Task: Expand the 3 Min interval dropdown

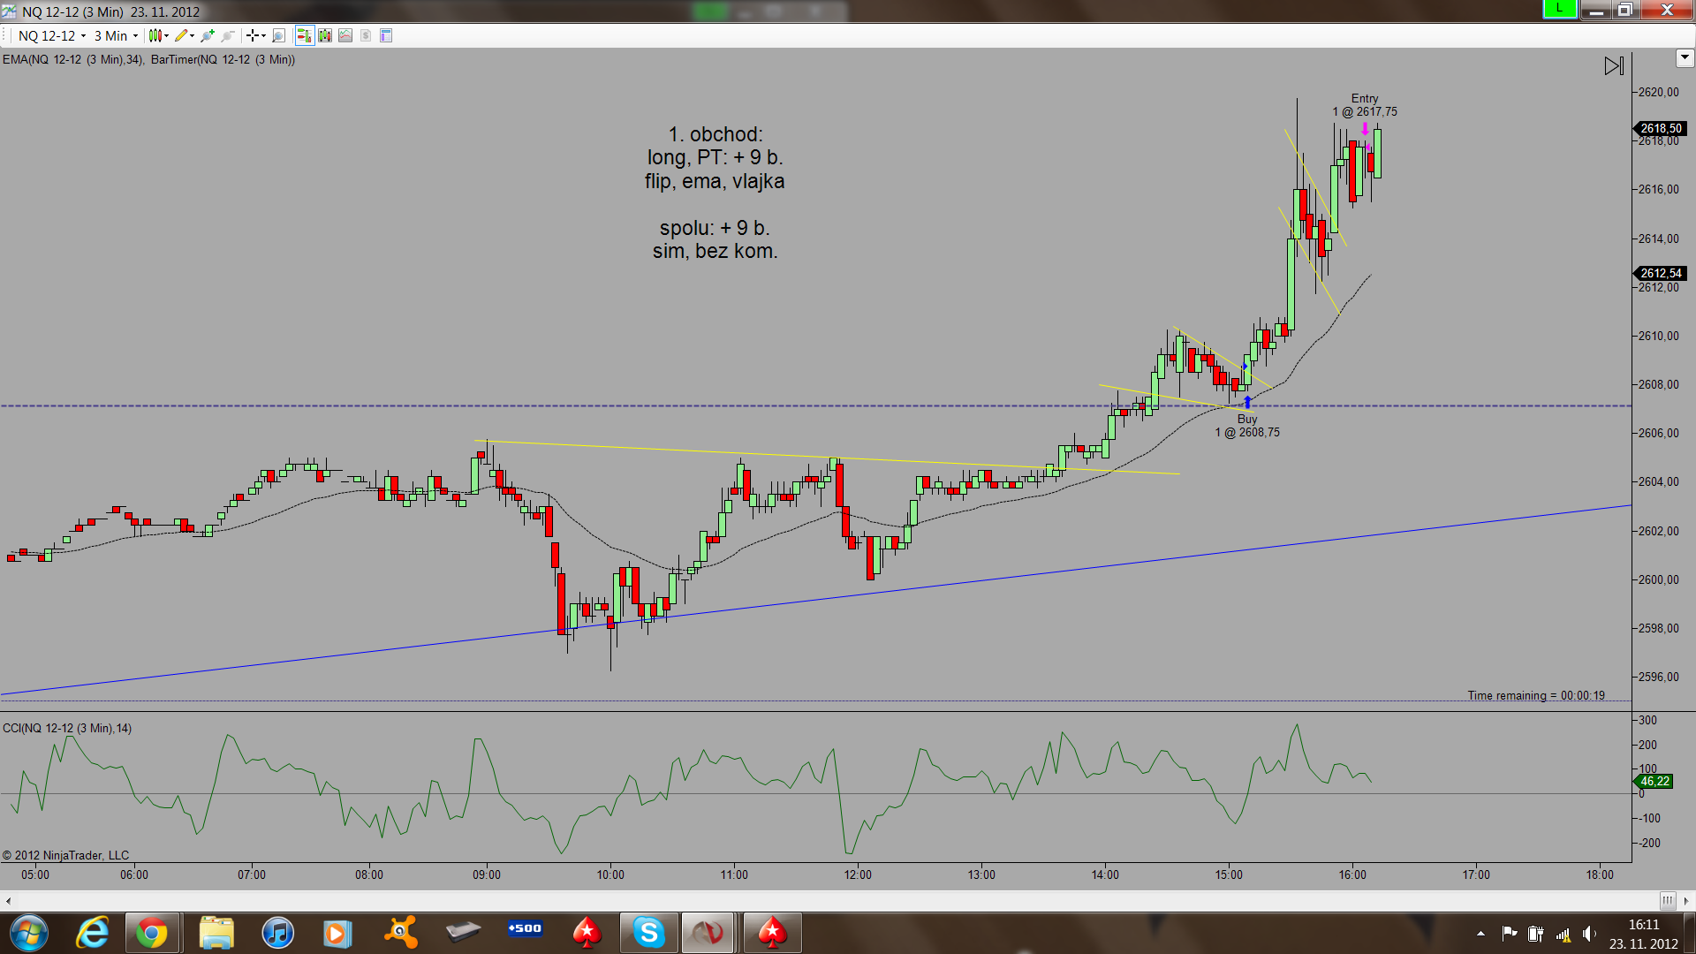Action: coord(135,36)
